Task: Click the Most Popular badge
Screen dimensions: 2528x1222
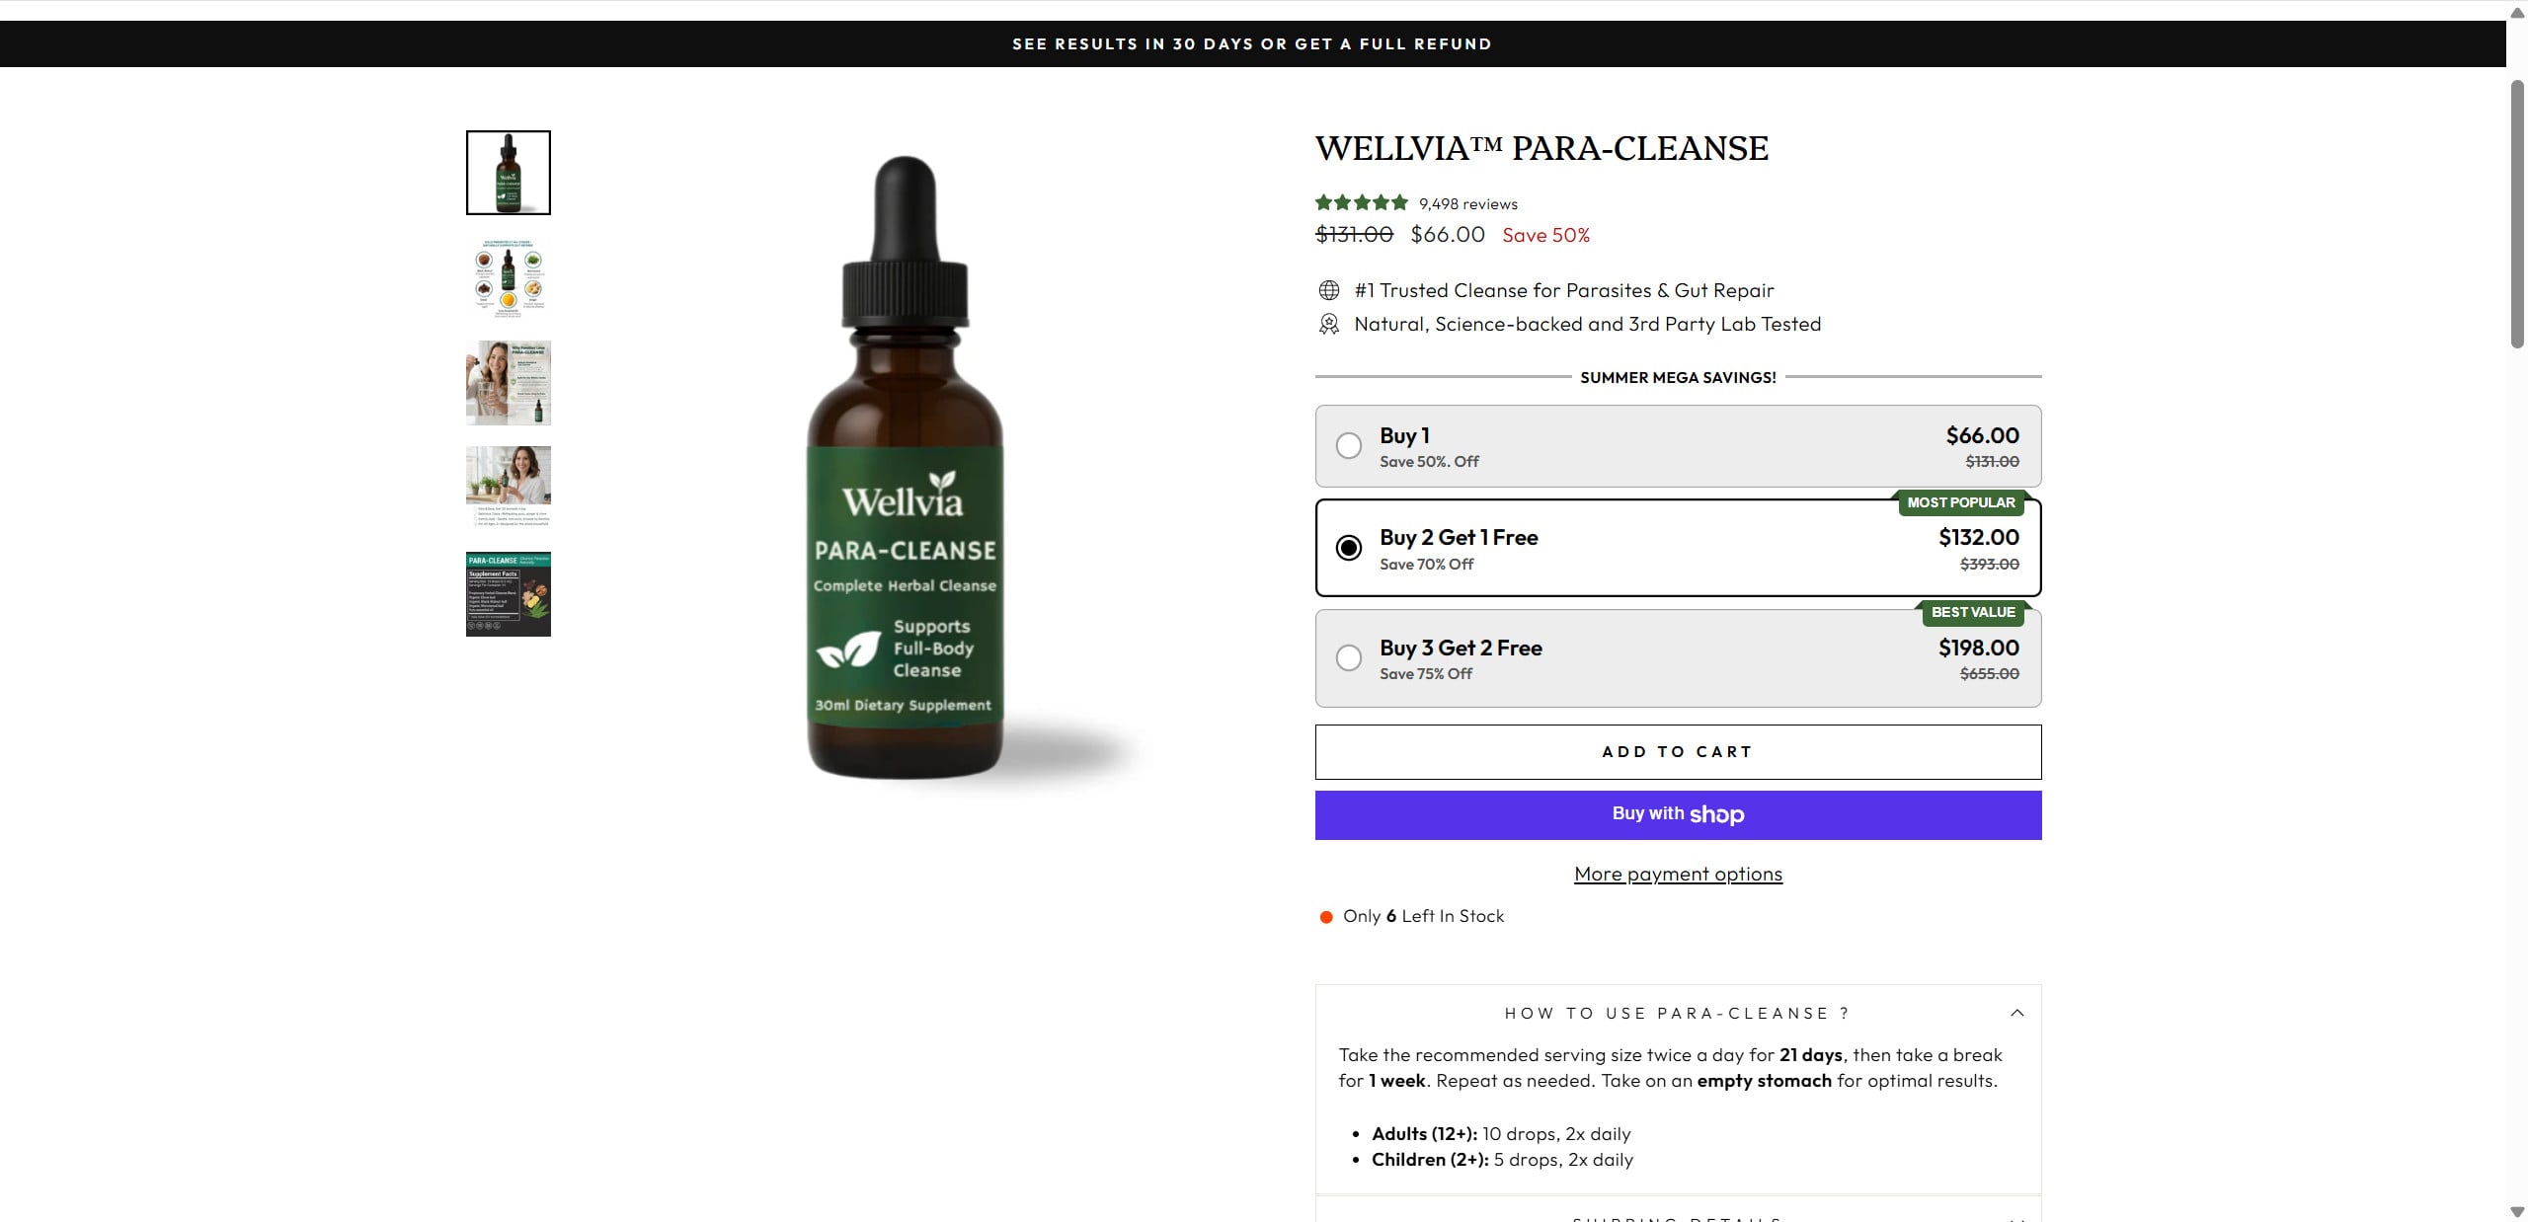Action: [x=1960, y=502]
